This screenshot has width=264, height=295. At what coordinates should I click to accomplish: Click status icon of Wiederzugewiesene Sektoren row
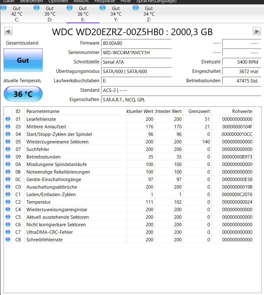coord(8,142)
